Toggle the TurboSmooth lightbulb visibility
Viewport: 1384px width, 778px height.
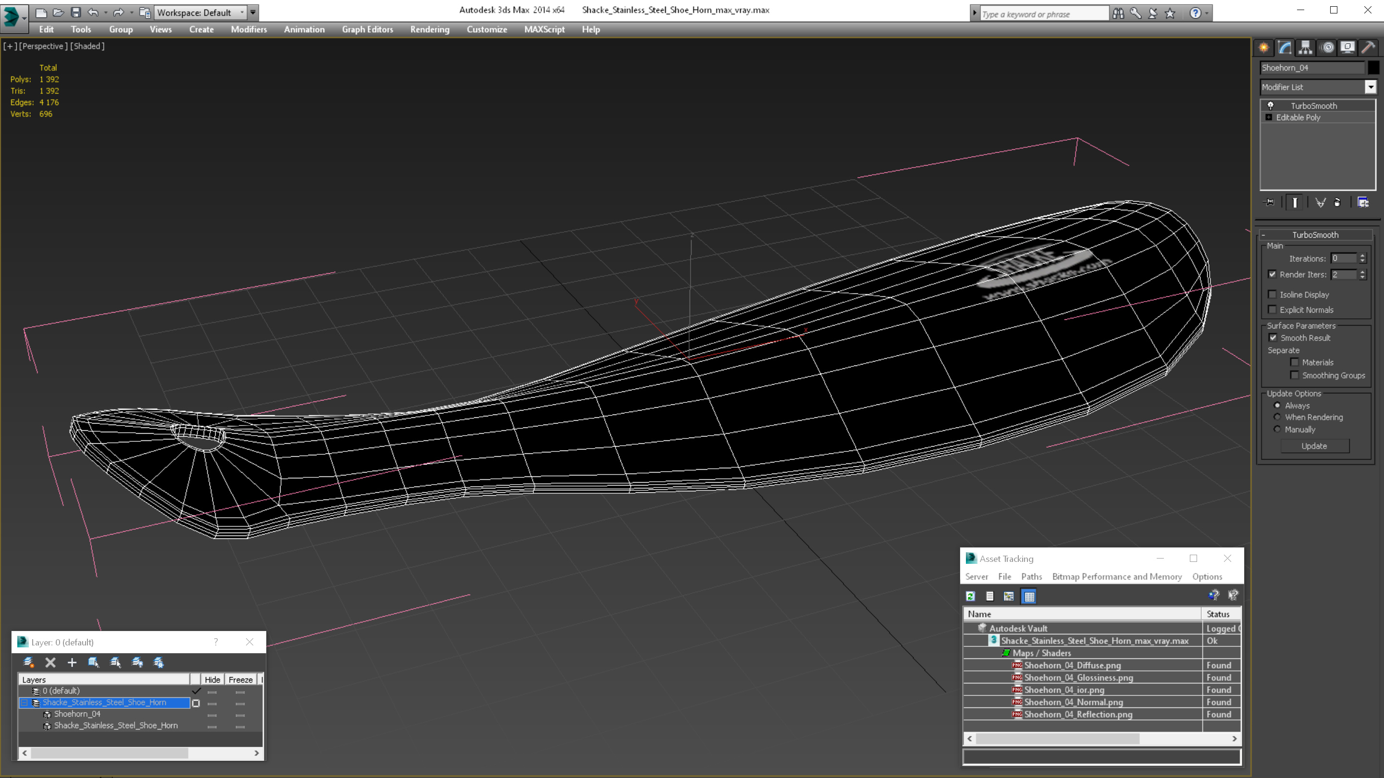[x=1271, y=106]
